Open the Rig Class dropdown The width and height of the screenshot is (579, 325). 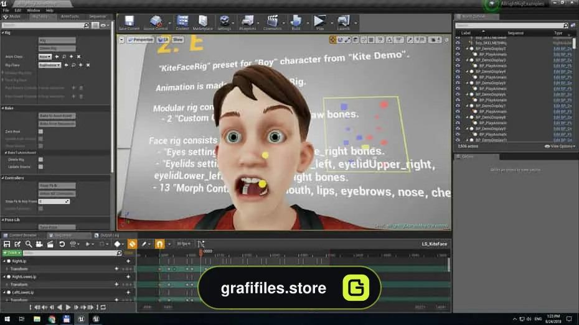49,65
